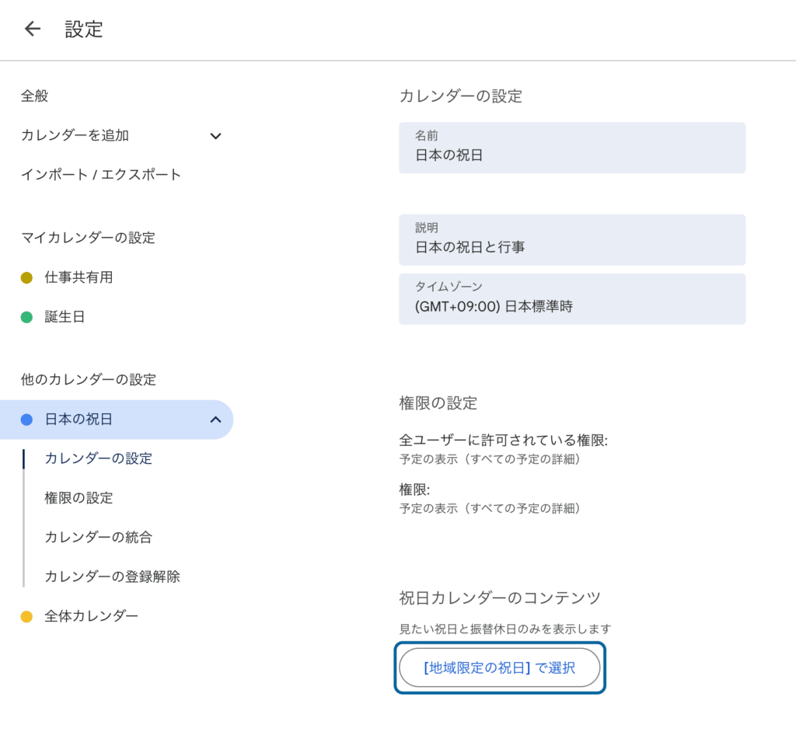Click the 誕生日 green color dot
Screen dimensions: 796x732
[26, 317]
